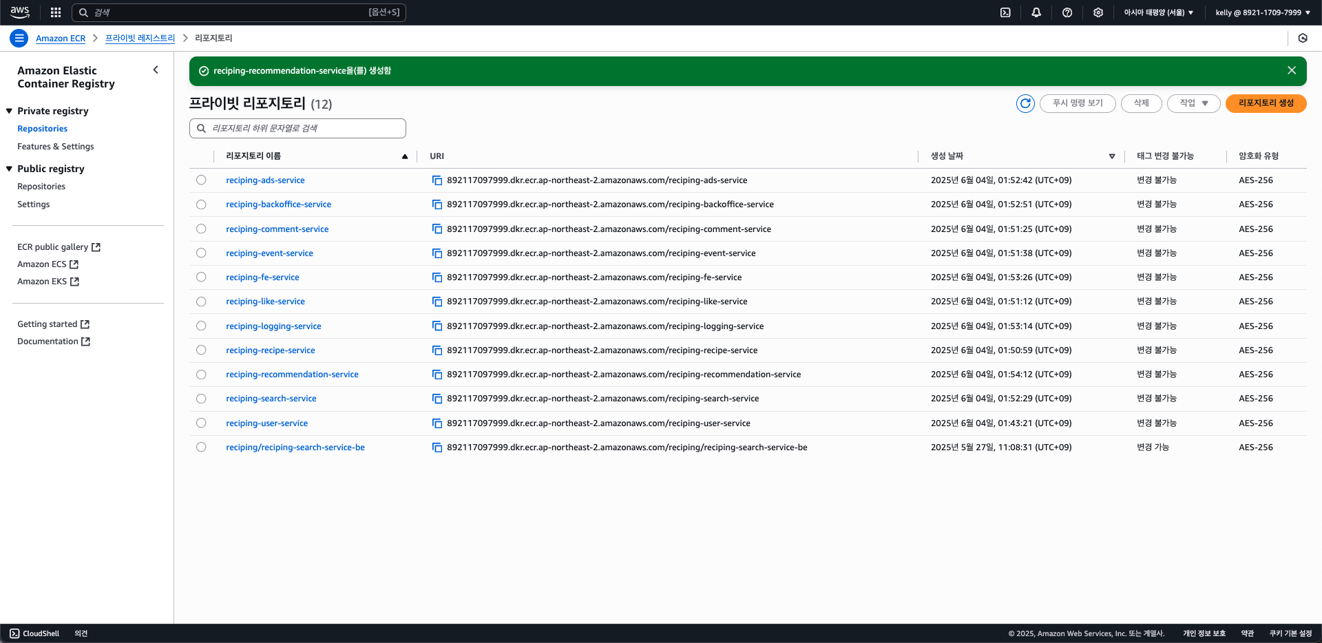Collapse the Public registry section

click(x=9, y=169)
